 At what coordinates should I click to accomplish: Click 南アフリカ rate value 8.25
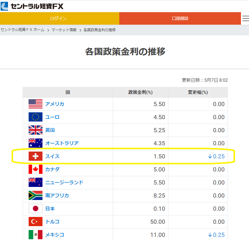pyautogui.click(x=159, y=196)
